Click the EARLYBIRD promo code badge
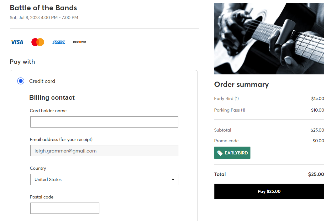This screenshot has width=331, height=221. click(x=232, y=153)
